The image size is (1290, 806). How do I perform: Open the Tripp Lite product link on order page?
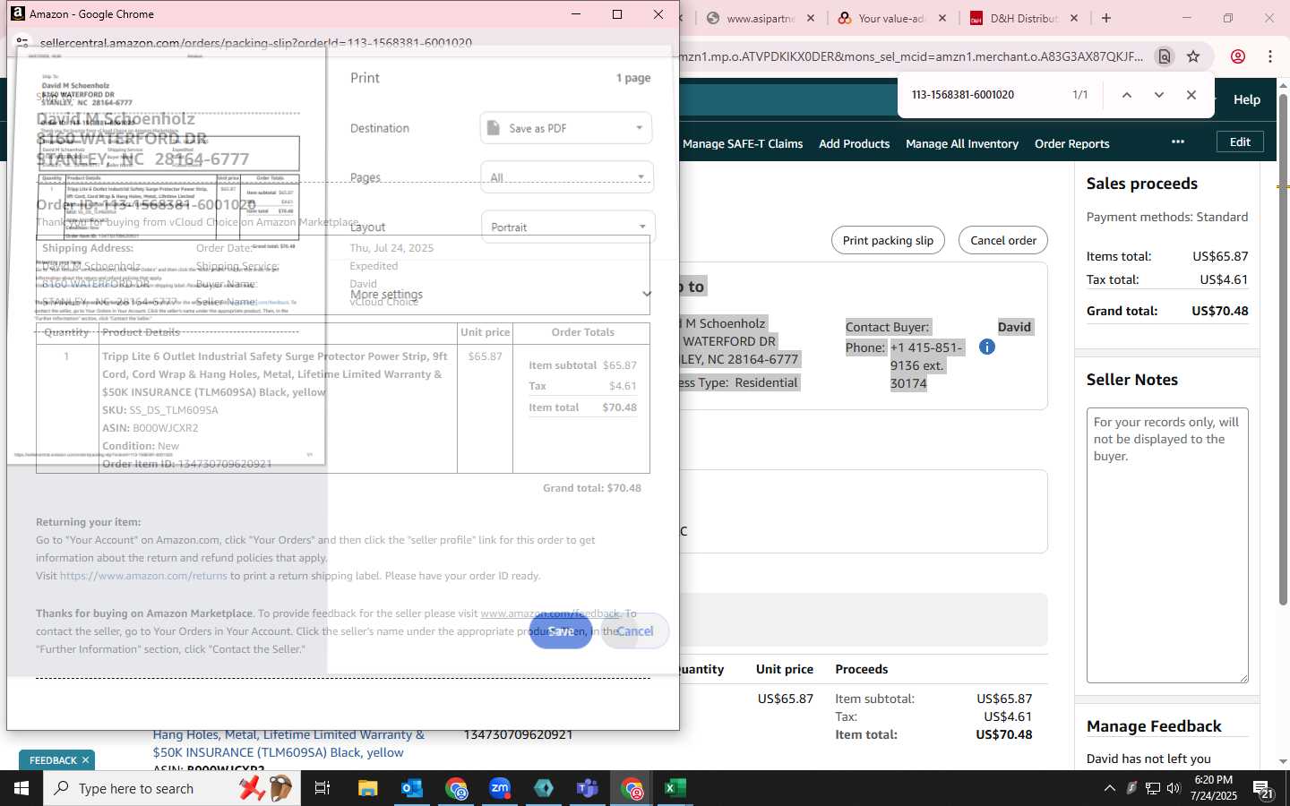point(288,743)
